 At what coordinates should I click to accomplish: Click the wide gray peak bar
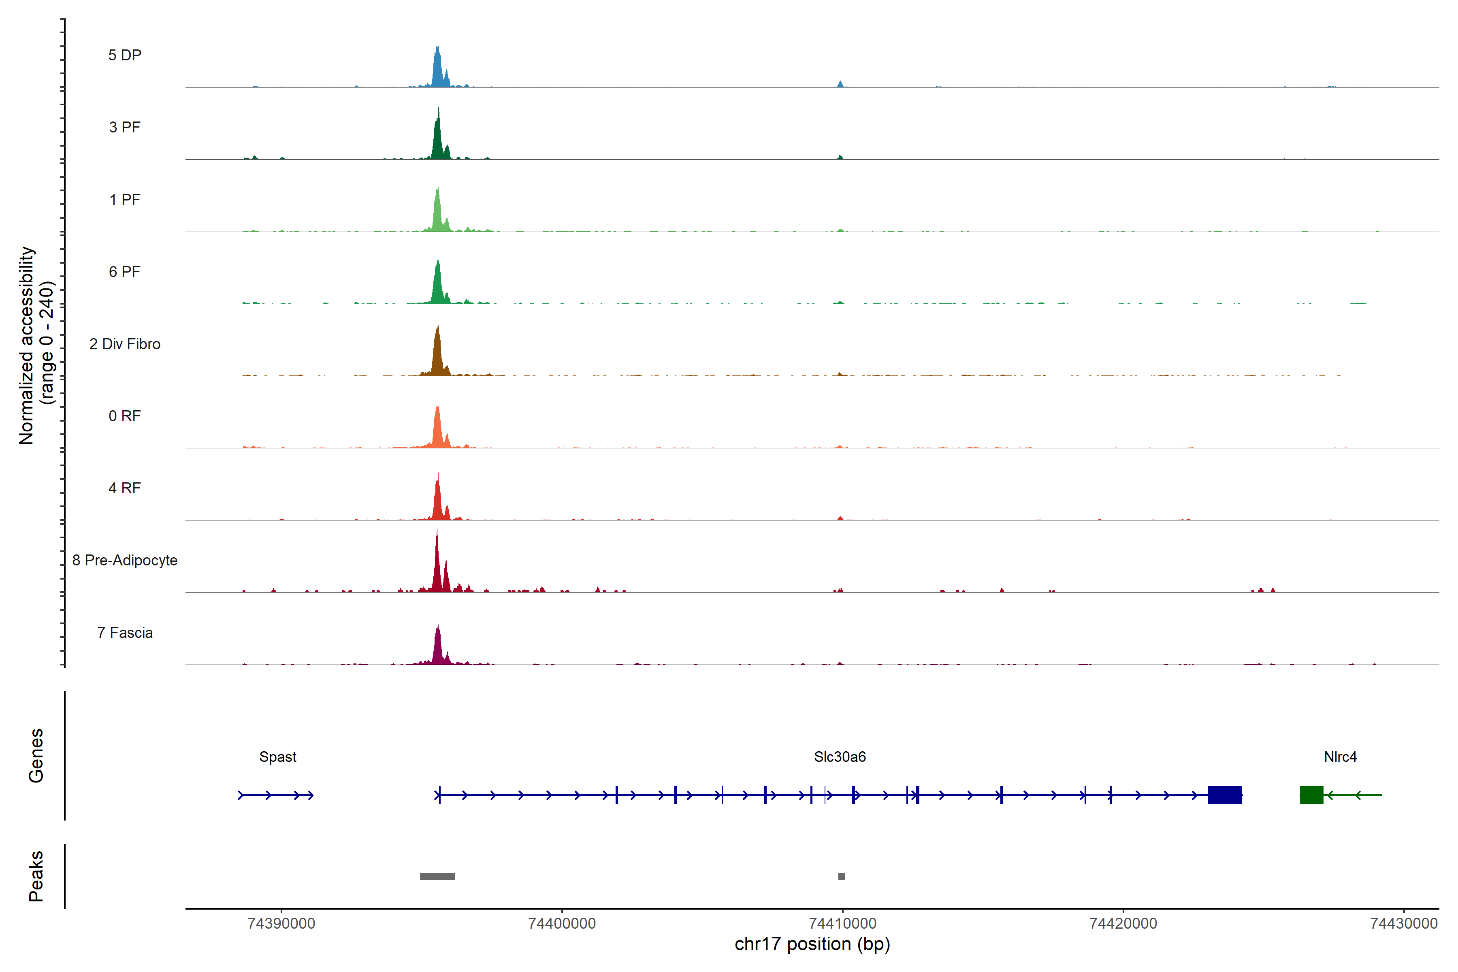tap(437, 876)
